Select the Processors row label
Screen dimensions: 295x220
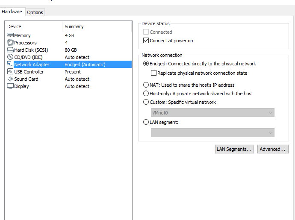click(x=25, y=43)
